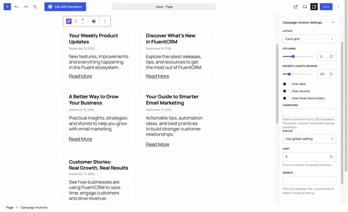
Task: Click the editor canvas vertical scrollbar
Action: tap(277, 84)
